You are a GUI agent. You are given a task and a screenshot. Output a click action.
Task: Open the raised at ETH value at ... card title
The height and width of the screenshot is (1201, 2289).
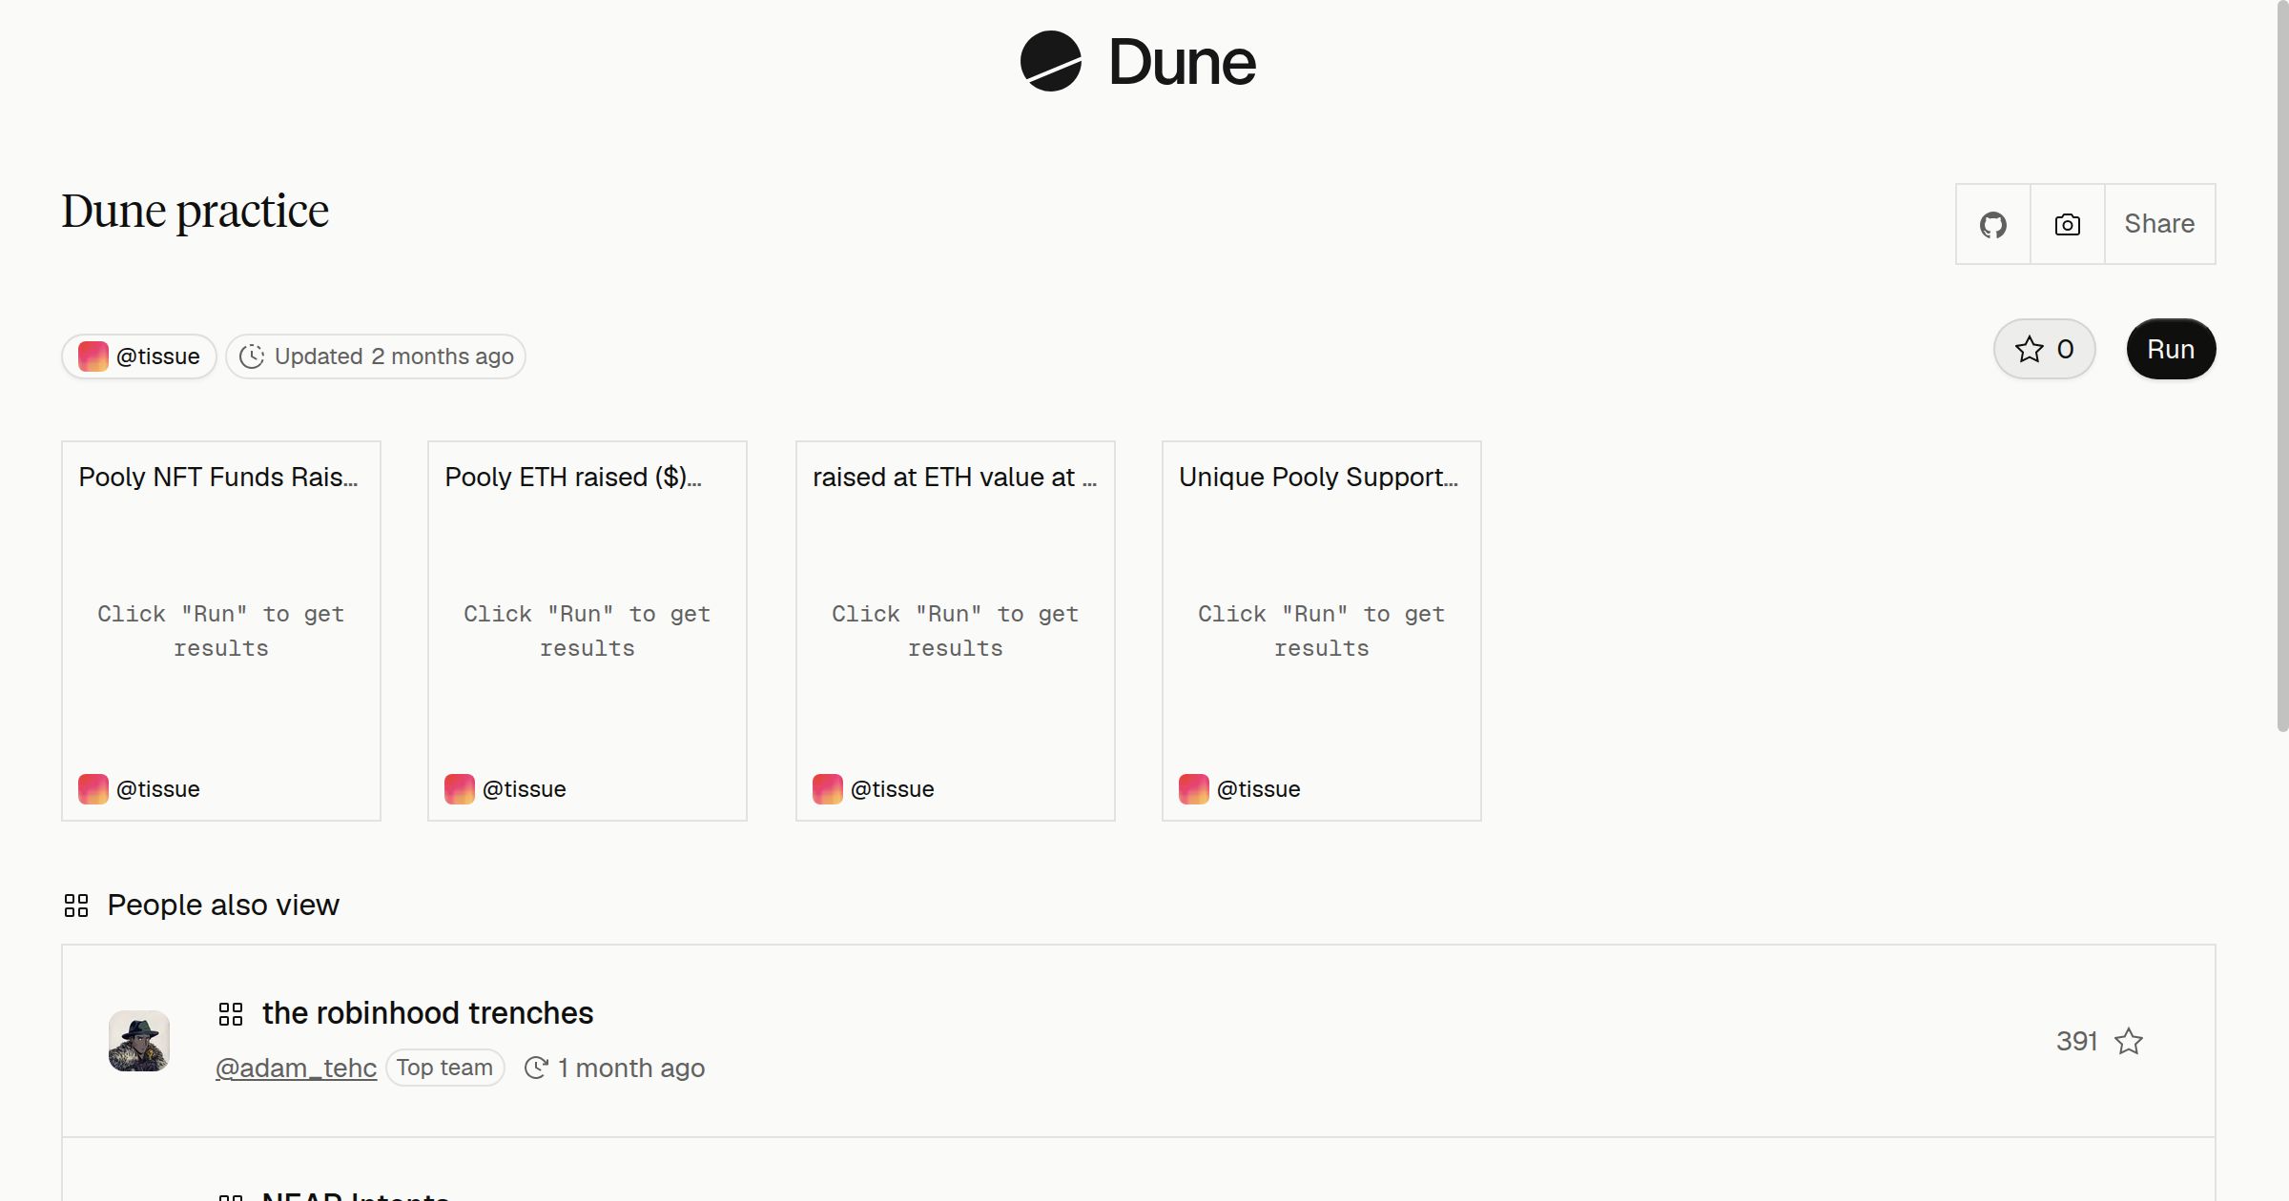pos(955,477)
